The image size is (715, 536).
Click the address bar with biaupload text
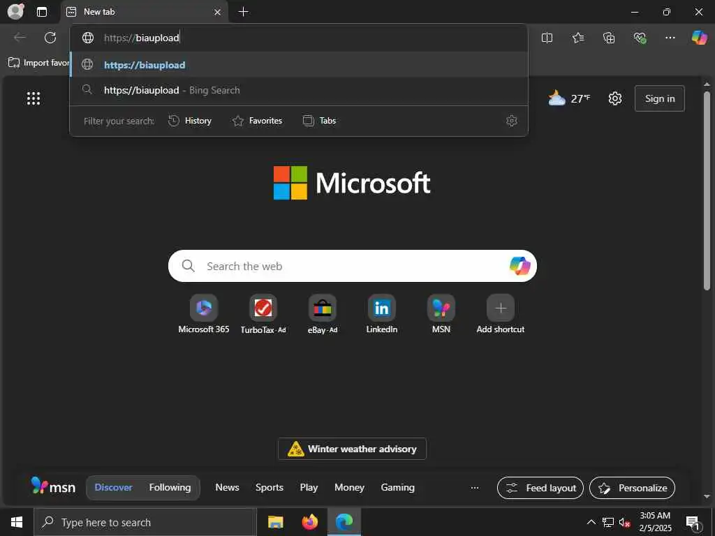pyautogui.click(x=299, y=38)
